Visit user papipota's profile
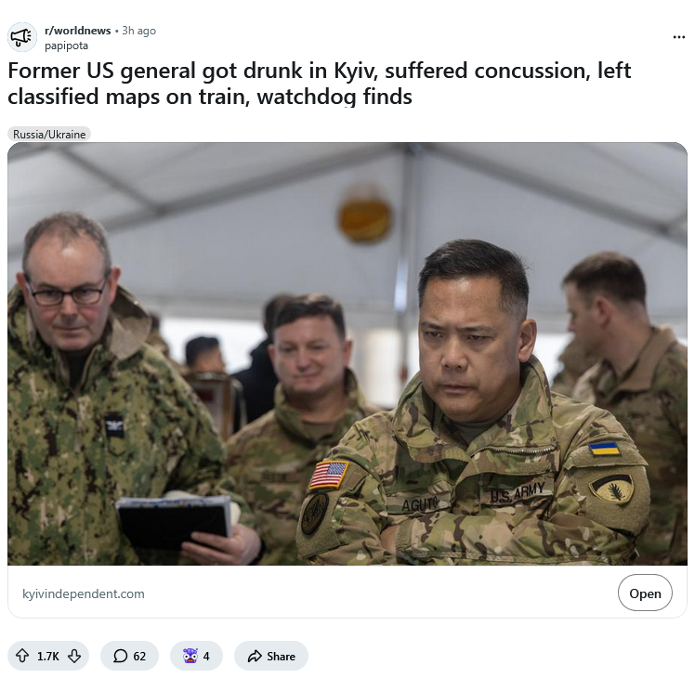695x678 pixels. 66,46
